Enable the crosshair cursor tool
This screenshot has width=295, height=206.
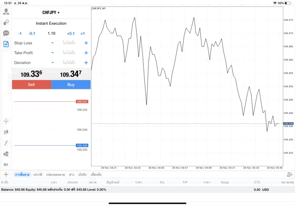6,121
